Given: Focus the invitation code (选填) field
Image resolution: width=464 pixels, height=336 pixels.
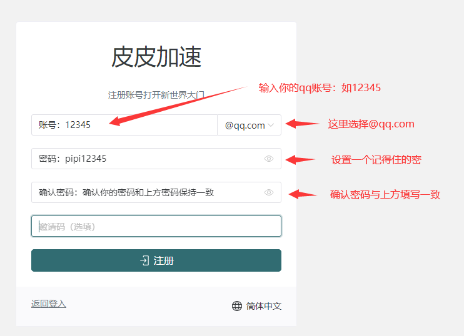Looking at the screenshot, I should coord(156,226).
